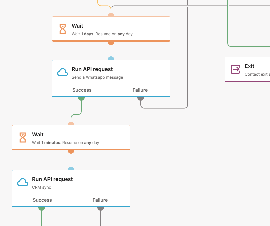Viewport: 270px width, 226px height.
Task: Click the blue input connector atop the Whatsapp API node
Action: point(111,59)
